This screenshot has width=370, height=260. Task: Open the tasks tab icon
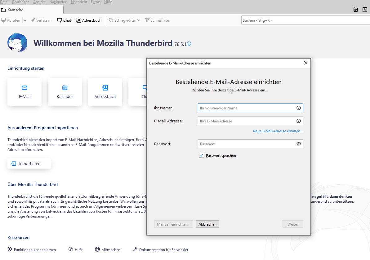pyautogui.click(x=365, y=10)
